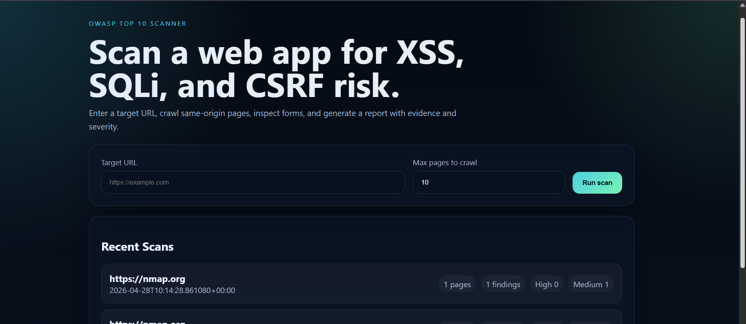Open the https://nmap.org recent scan entry
746x324 pixels.
(x=361, y=284)
